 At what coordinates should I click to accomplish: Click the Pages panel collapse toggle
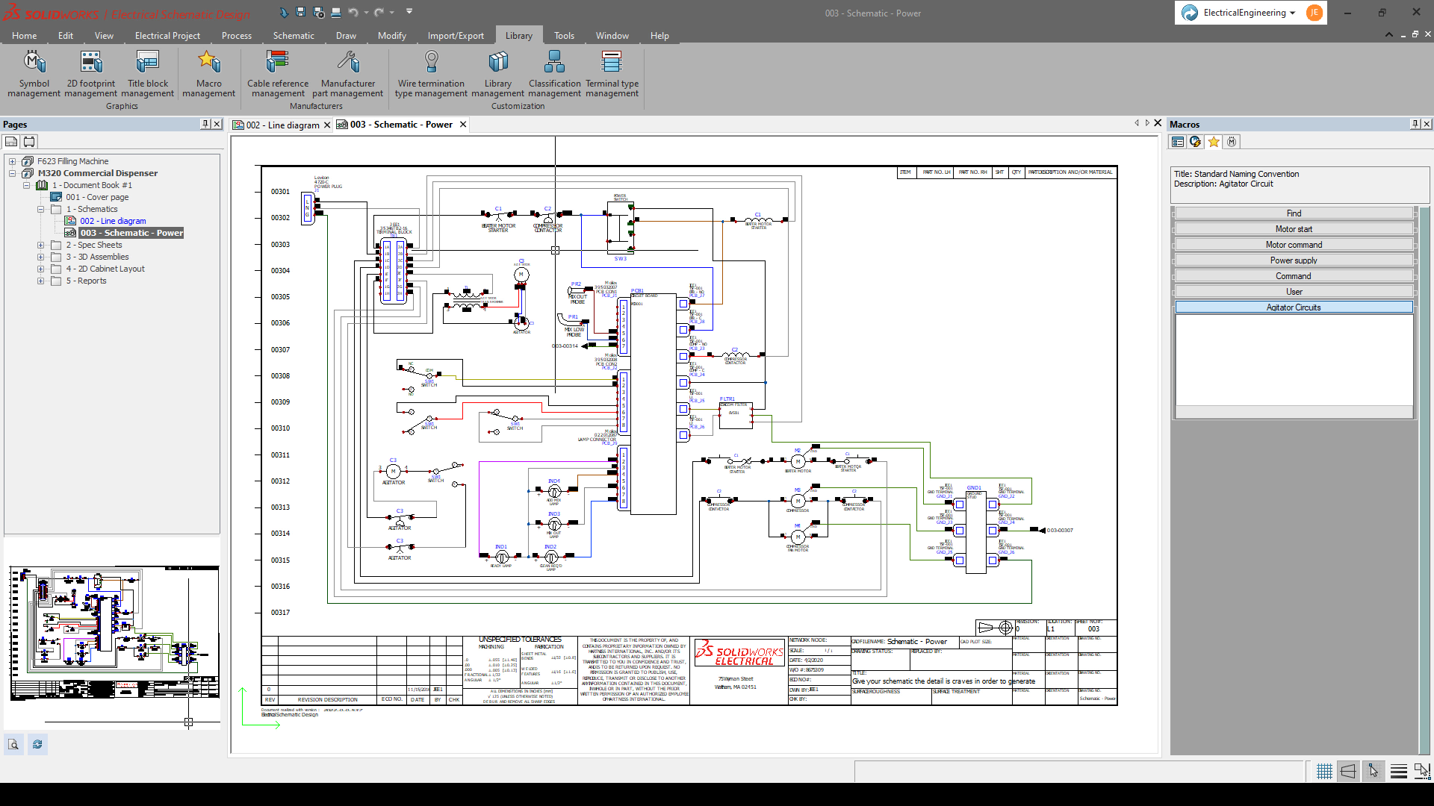[205, 123]
